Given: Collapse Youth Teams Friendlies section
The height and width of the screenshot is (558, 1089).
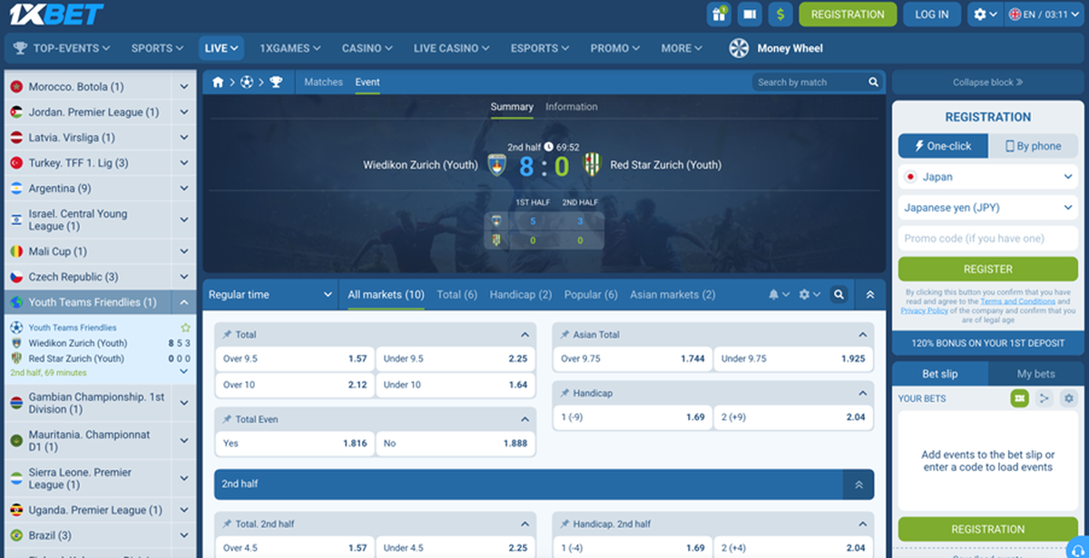Looking at the screenshot, I should click(184, 302).
